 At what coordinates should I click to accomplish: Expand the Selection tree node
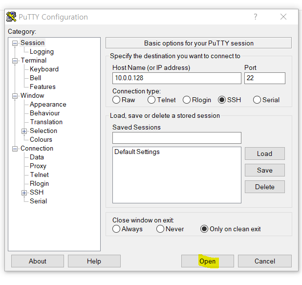coord(24,131)
